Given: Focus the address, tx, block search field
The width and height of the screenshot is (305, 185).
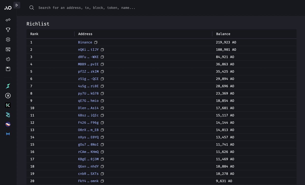Looking at the screenshot, I should 87,8.
